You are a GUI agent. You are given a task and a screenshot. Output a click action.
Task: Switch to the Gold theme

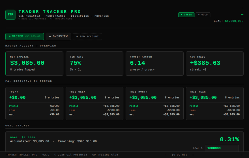203,15
